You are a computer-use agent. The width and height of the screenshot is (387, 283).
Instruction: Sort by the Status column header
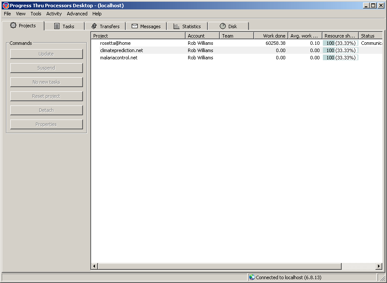371,36
